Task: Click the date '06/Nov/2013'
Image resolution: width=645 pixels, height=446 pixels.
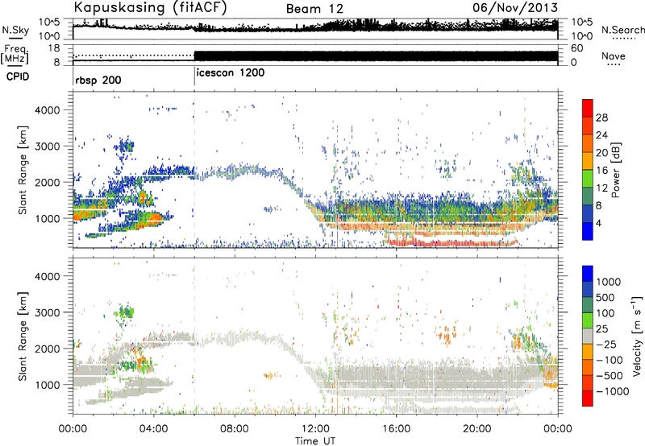Action: [x=515, y=8]
